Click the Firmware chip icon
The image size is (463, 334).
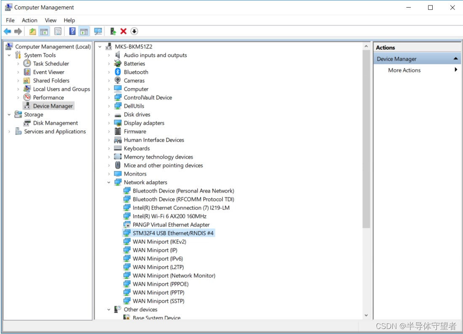point(118,132)
